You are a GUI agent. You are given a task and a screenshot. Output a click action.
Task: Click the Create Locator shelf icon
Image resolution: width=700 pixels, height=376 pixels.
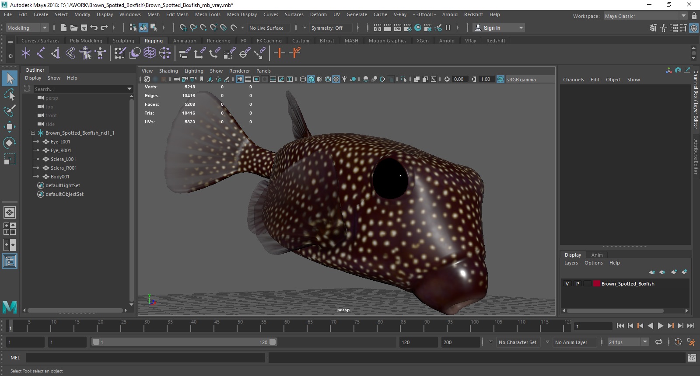(x=26, y=53)
